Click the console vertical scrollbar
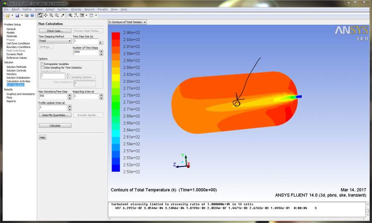 (367, 209)
